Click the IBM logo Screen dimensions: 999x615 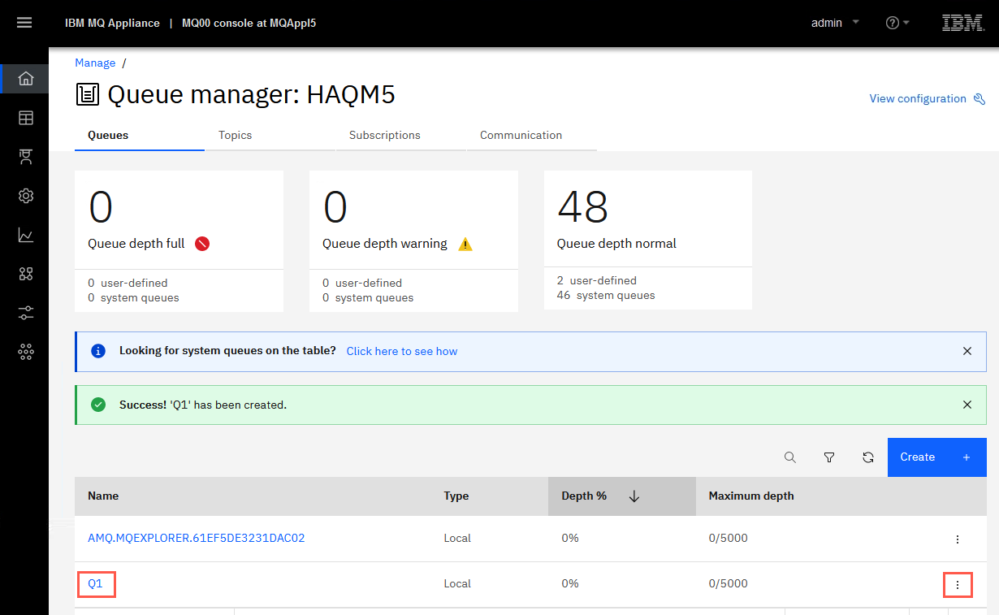[x=962, y=23]
